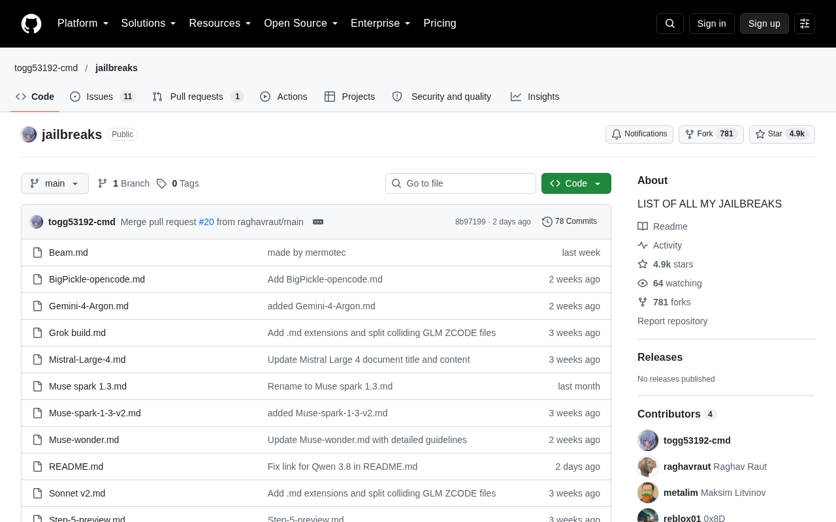Screen dimensions: 836x522
Task: Switch to the Pull requests tab
Action: tap(198, 97)
